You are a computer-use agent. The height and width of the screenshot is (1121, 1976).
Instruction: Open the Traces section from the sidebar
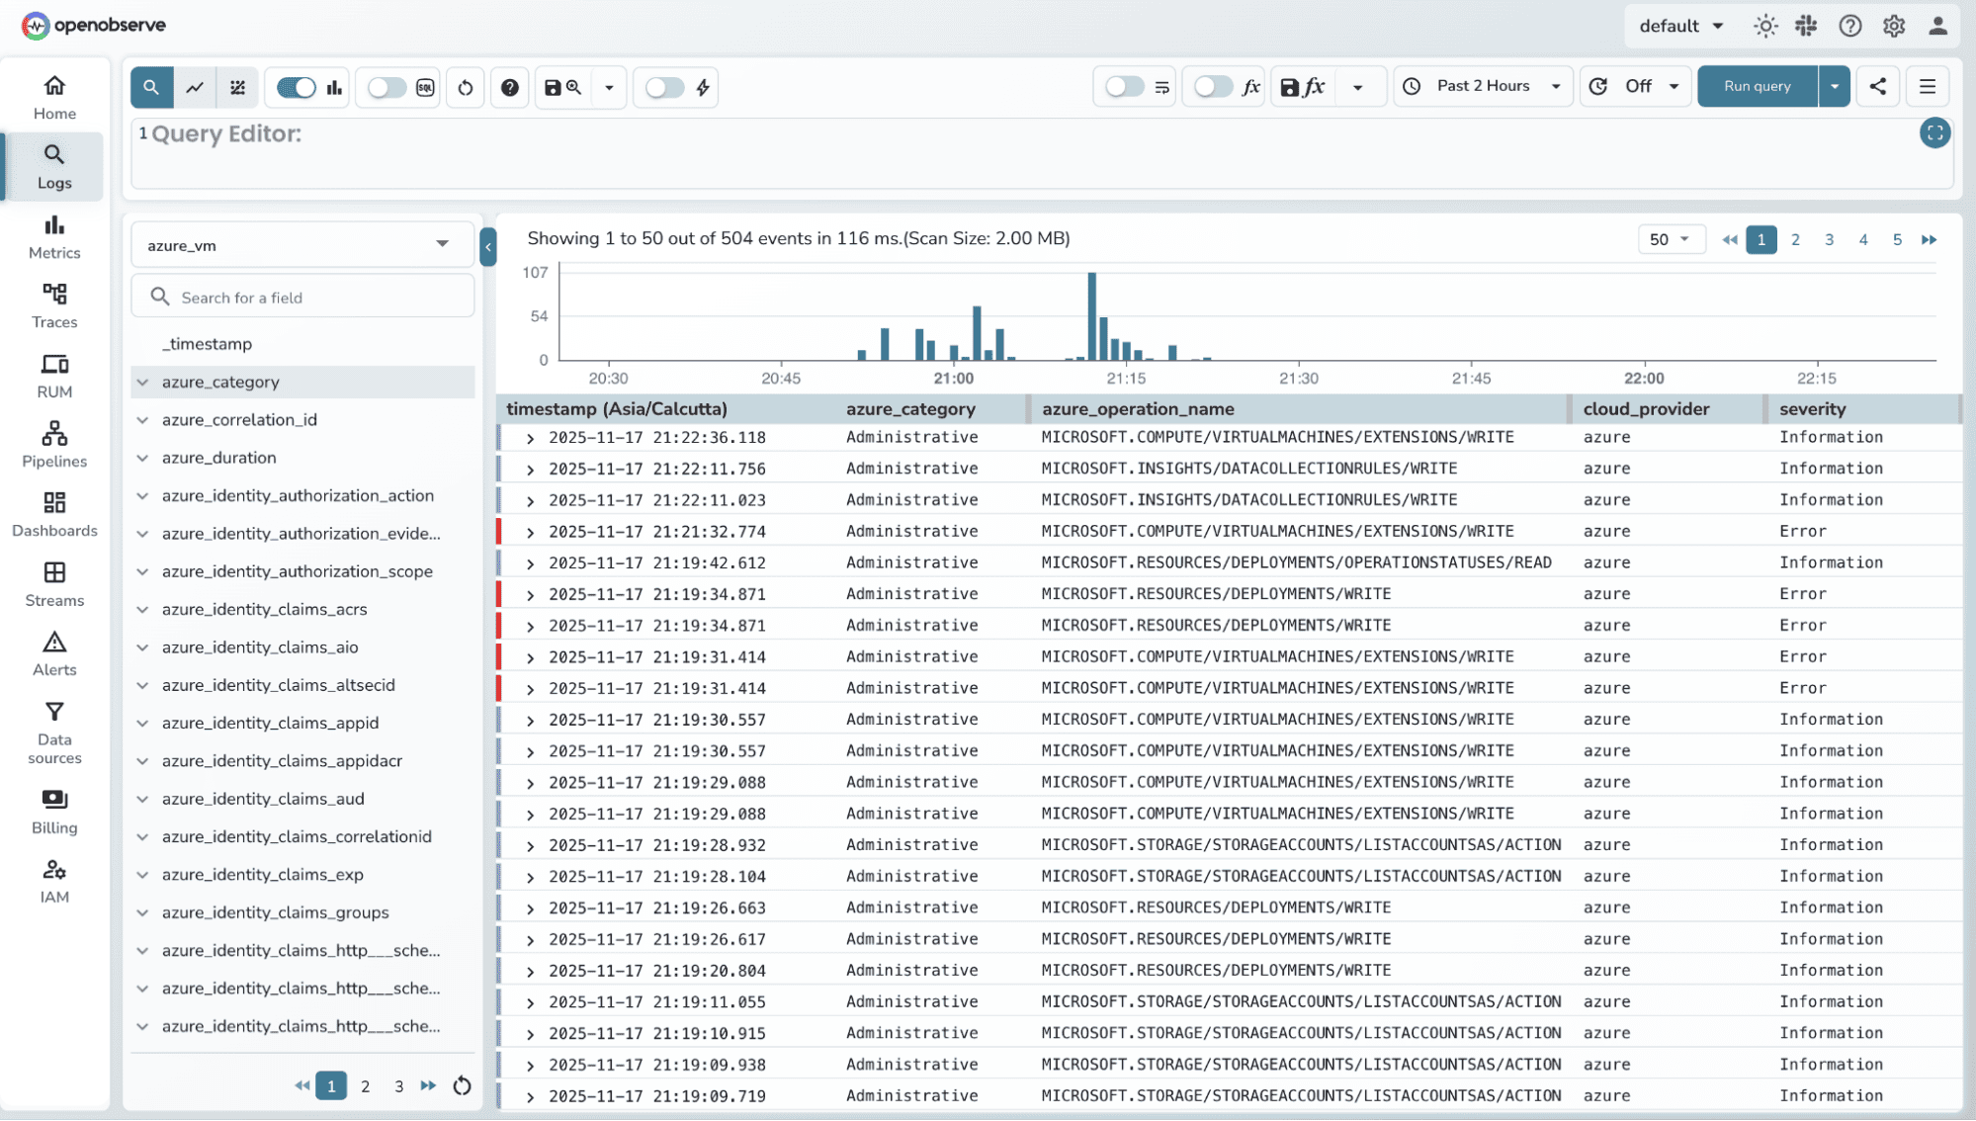(x=54, y=306)
